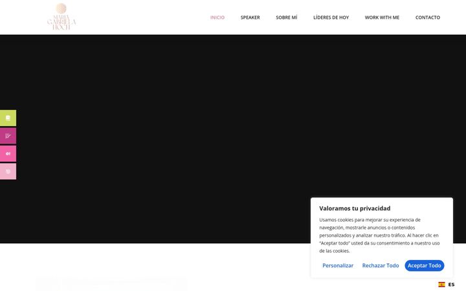The height and width of the screenshot is (291, 466).
Task: Accept cookies with Aceptar Todo
Action: tap(425, 266)
